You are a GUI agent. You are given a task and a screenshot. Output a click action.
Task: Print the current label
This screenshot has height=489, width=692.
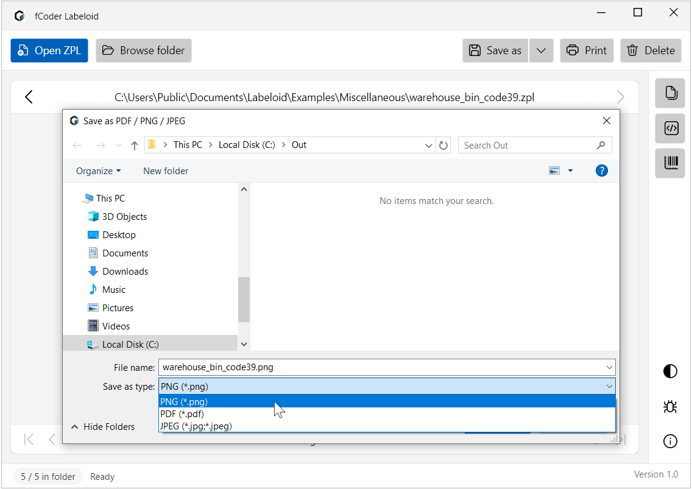point(587,51)
